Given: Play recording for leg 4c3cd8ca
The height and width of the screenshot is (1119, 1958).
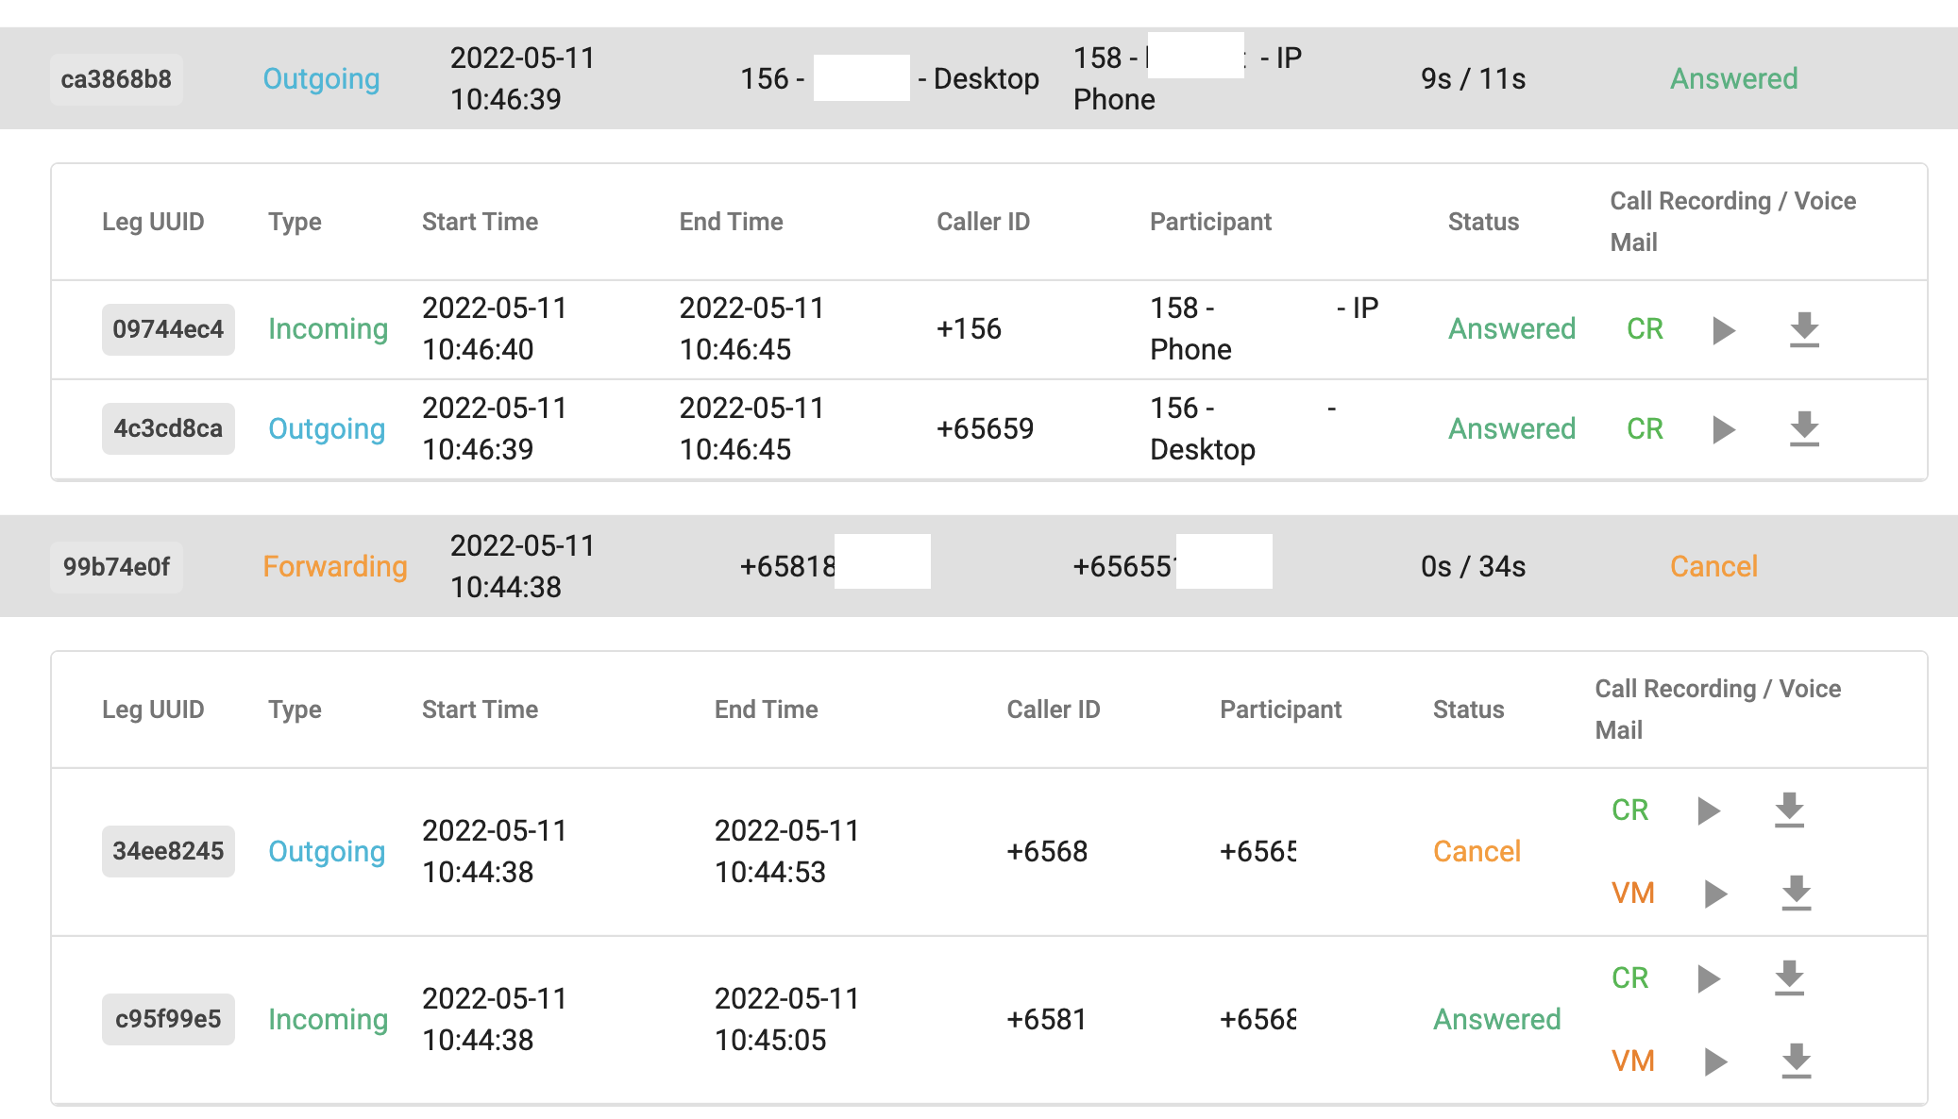Looking at the screenshot, I should pyautogui.click(x=1724, y=429).
